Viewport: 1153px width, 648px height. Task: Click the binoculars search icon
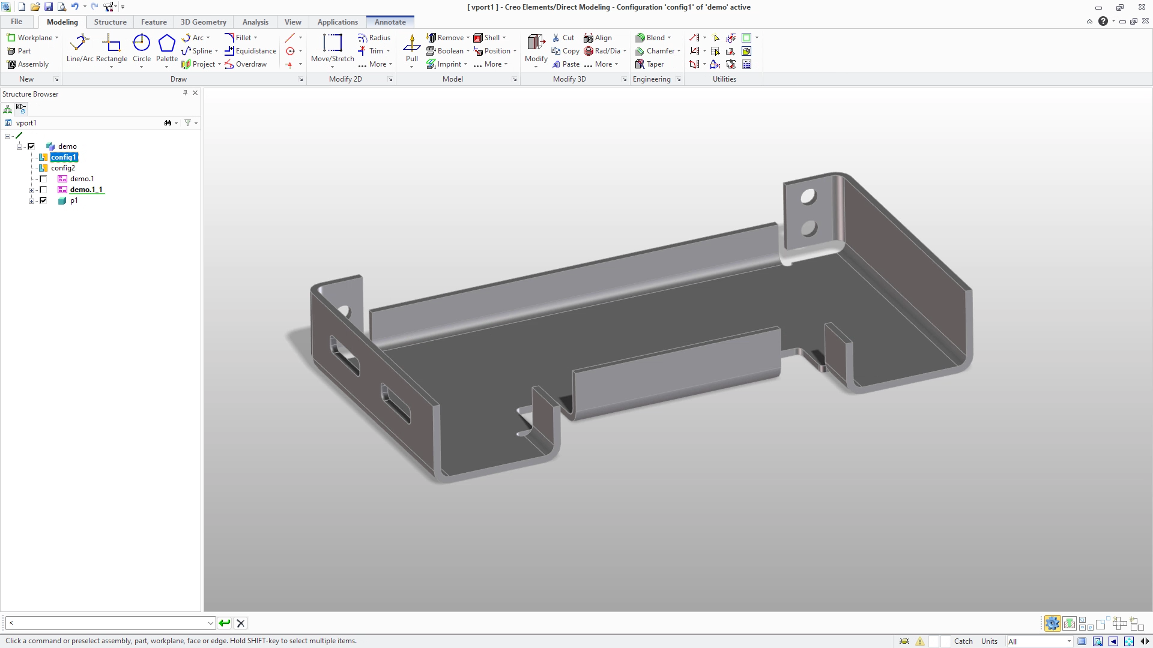click(x=168, y=123)
